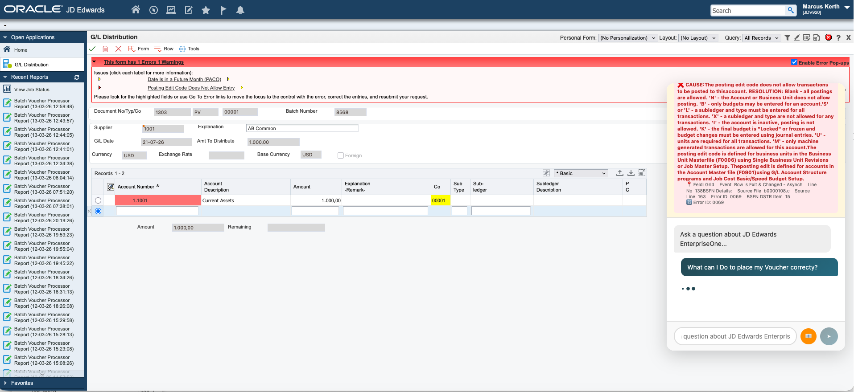Viewport: 854px width, 392px height.
Task: Click the grid Export upload-arrow icon
Action: [x=620, y=173]
